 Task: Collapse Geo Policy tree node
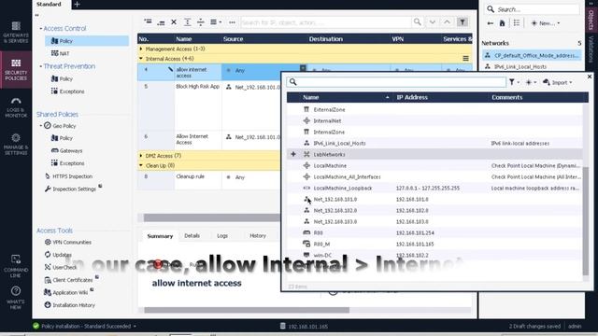coord(41,126)
